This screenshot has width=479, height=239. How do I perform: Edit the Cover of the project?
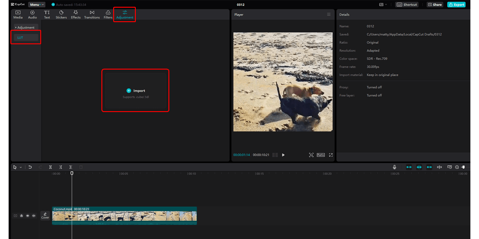(45, 216)
